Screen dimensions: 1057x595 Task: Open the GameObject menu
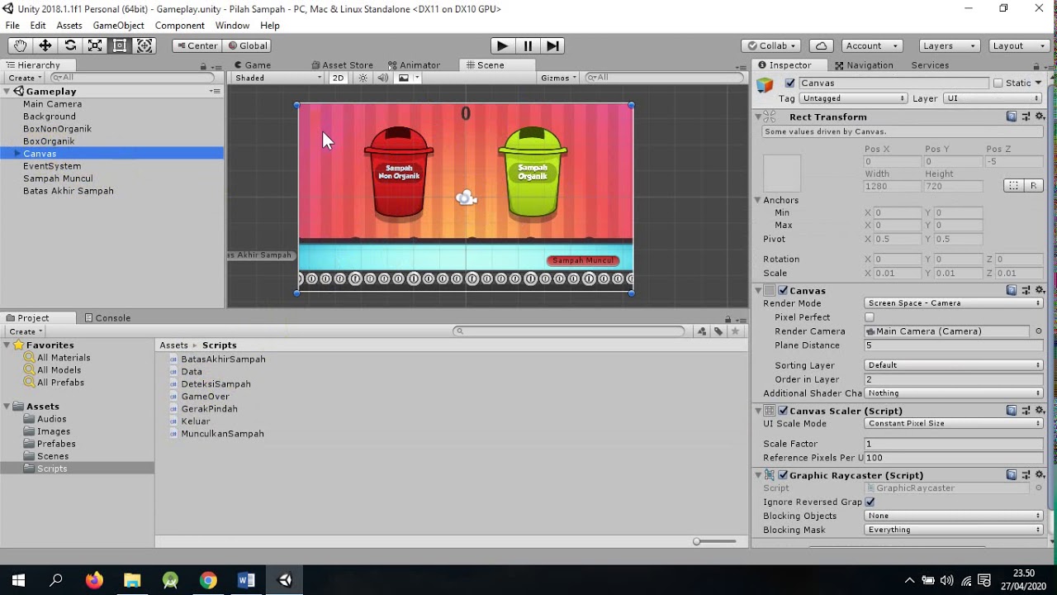[x=118, y=26]
